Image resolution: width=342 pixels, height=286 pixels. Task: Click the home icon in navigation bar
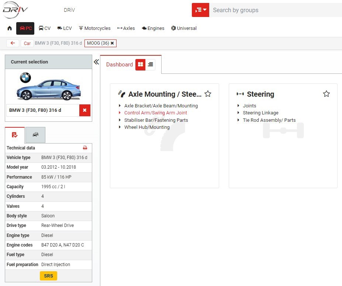coord(10,28)
